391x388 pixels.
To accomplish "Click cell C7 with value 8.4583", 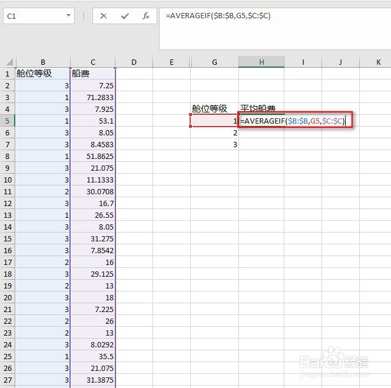I will click(93, 144).
